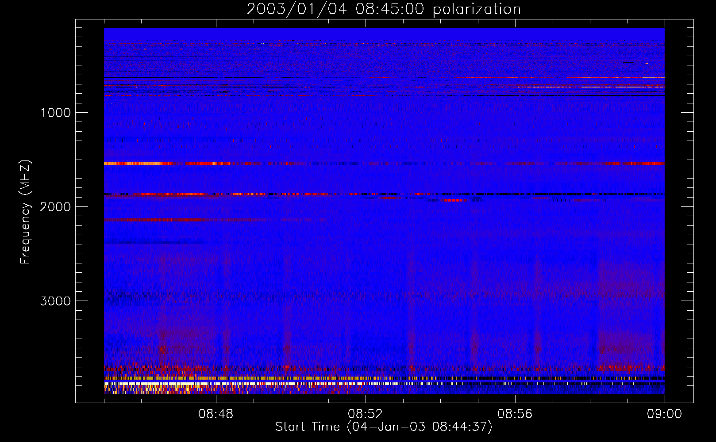Viewport: 716px width, 442px height.
Task: Select the 3000 frequency axis label
Action: click(55, 301)
